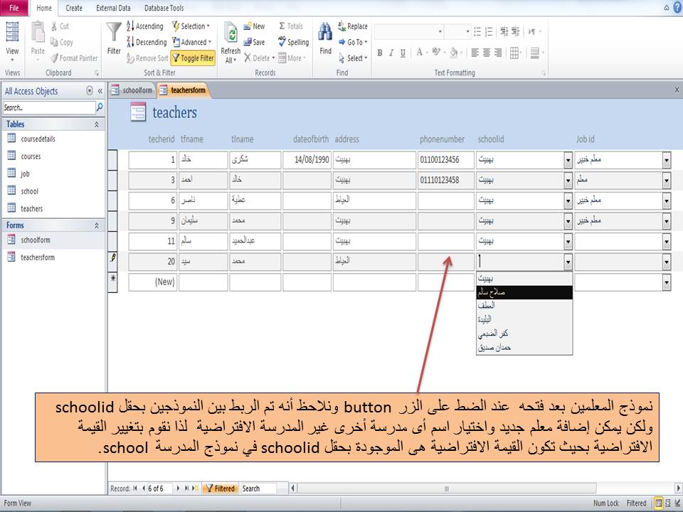Image resolution: width=683 pixels, height=512 pixels.
Task: Click phonenumber field 01100123456
Action: [445, 160]
